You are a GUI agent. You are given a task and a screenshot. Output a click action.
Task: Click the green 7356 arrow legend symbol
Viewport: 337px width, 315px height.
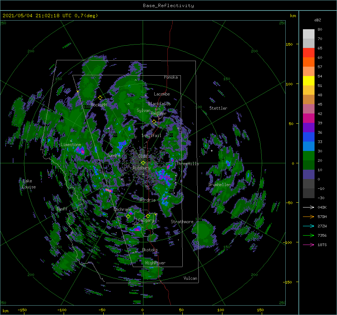(x=309, y=236)
